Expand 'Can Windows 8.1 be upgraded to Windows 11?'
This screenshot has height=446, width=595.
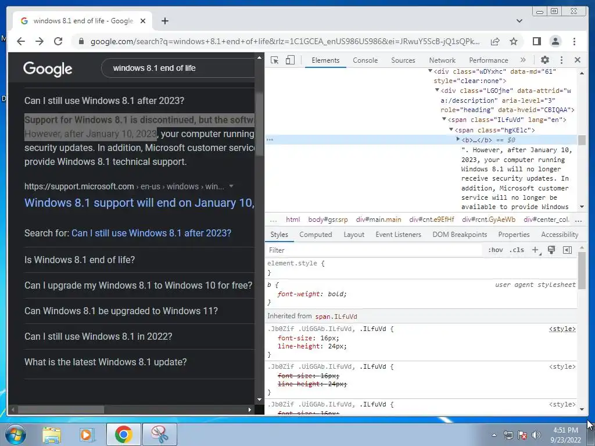(x=139, y=311)
